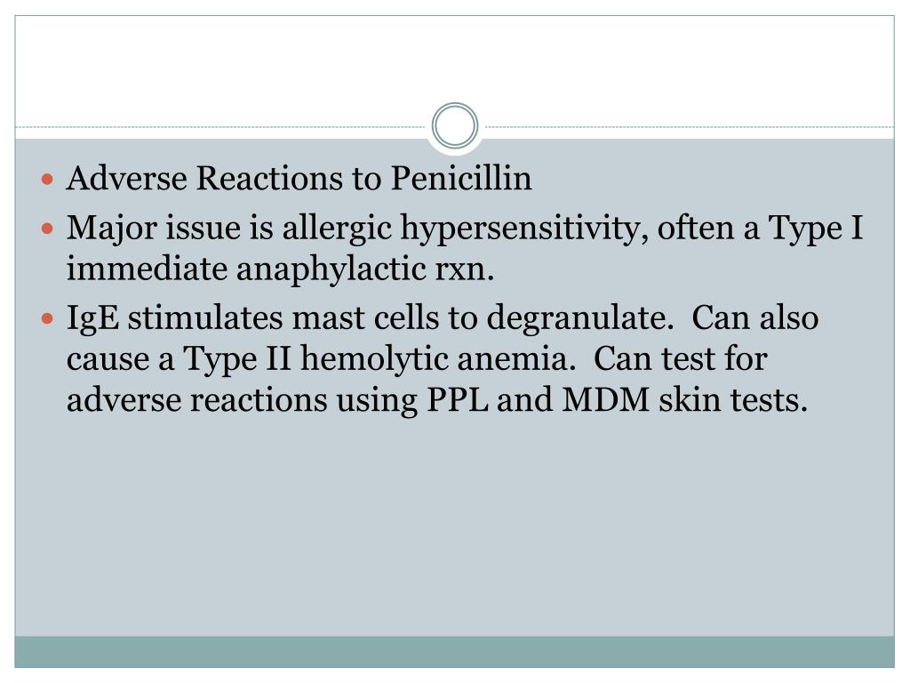Click the dotted divider line left of circle
This screenshot has width=910, height=683.
pos(222,127)
